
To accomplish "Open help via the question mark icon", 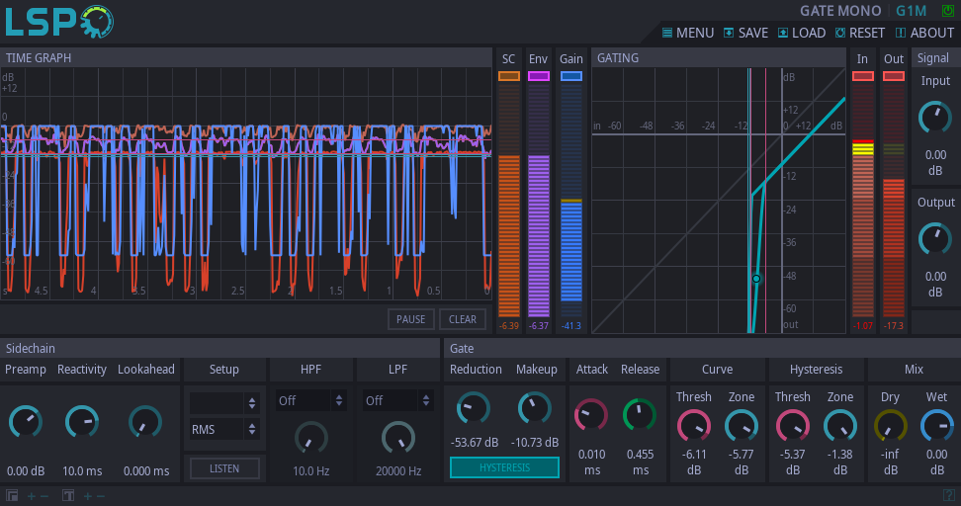I will click(x=949, y=495).
